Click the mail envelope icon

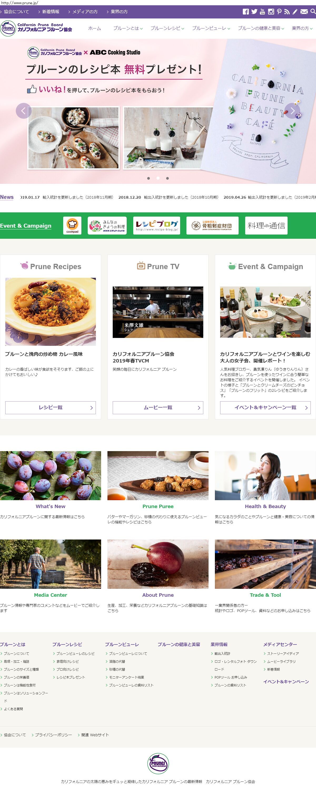point(304,12)
